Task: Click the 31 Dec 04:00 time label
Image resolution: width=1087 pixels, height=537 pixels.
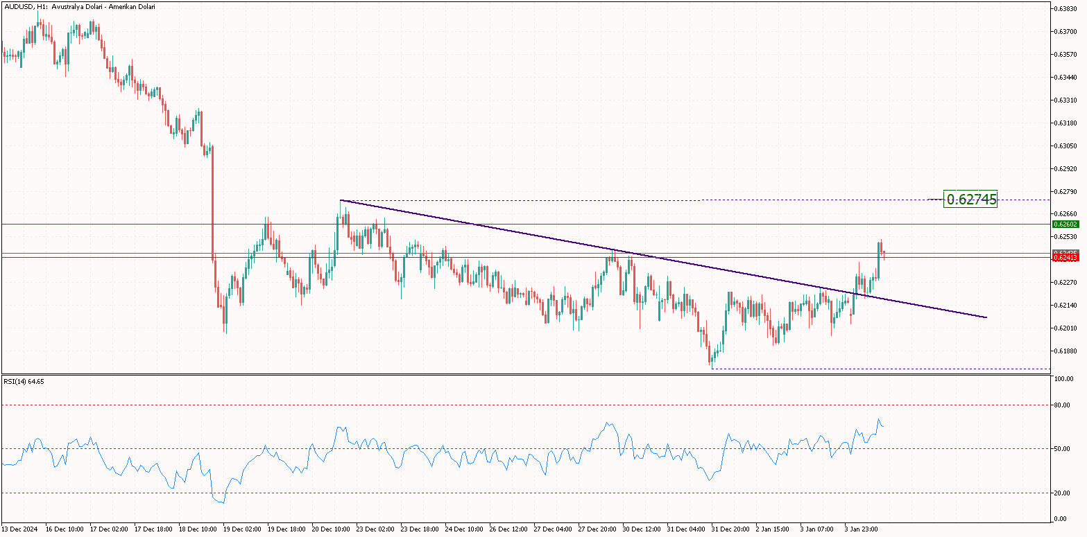Action: click(687, 529)
